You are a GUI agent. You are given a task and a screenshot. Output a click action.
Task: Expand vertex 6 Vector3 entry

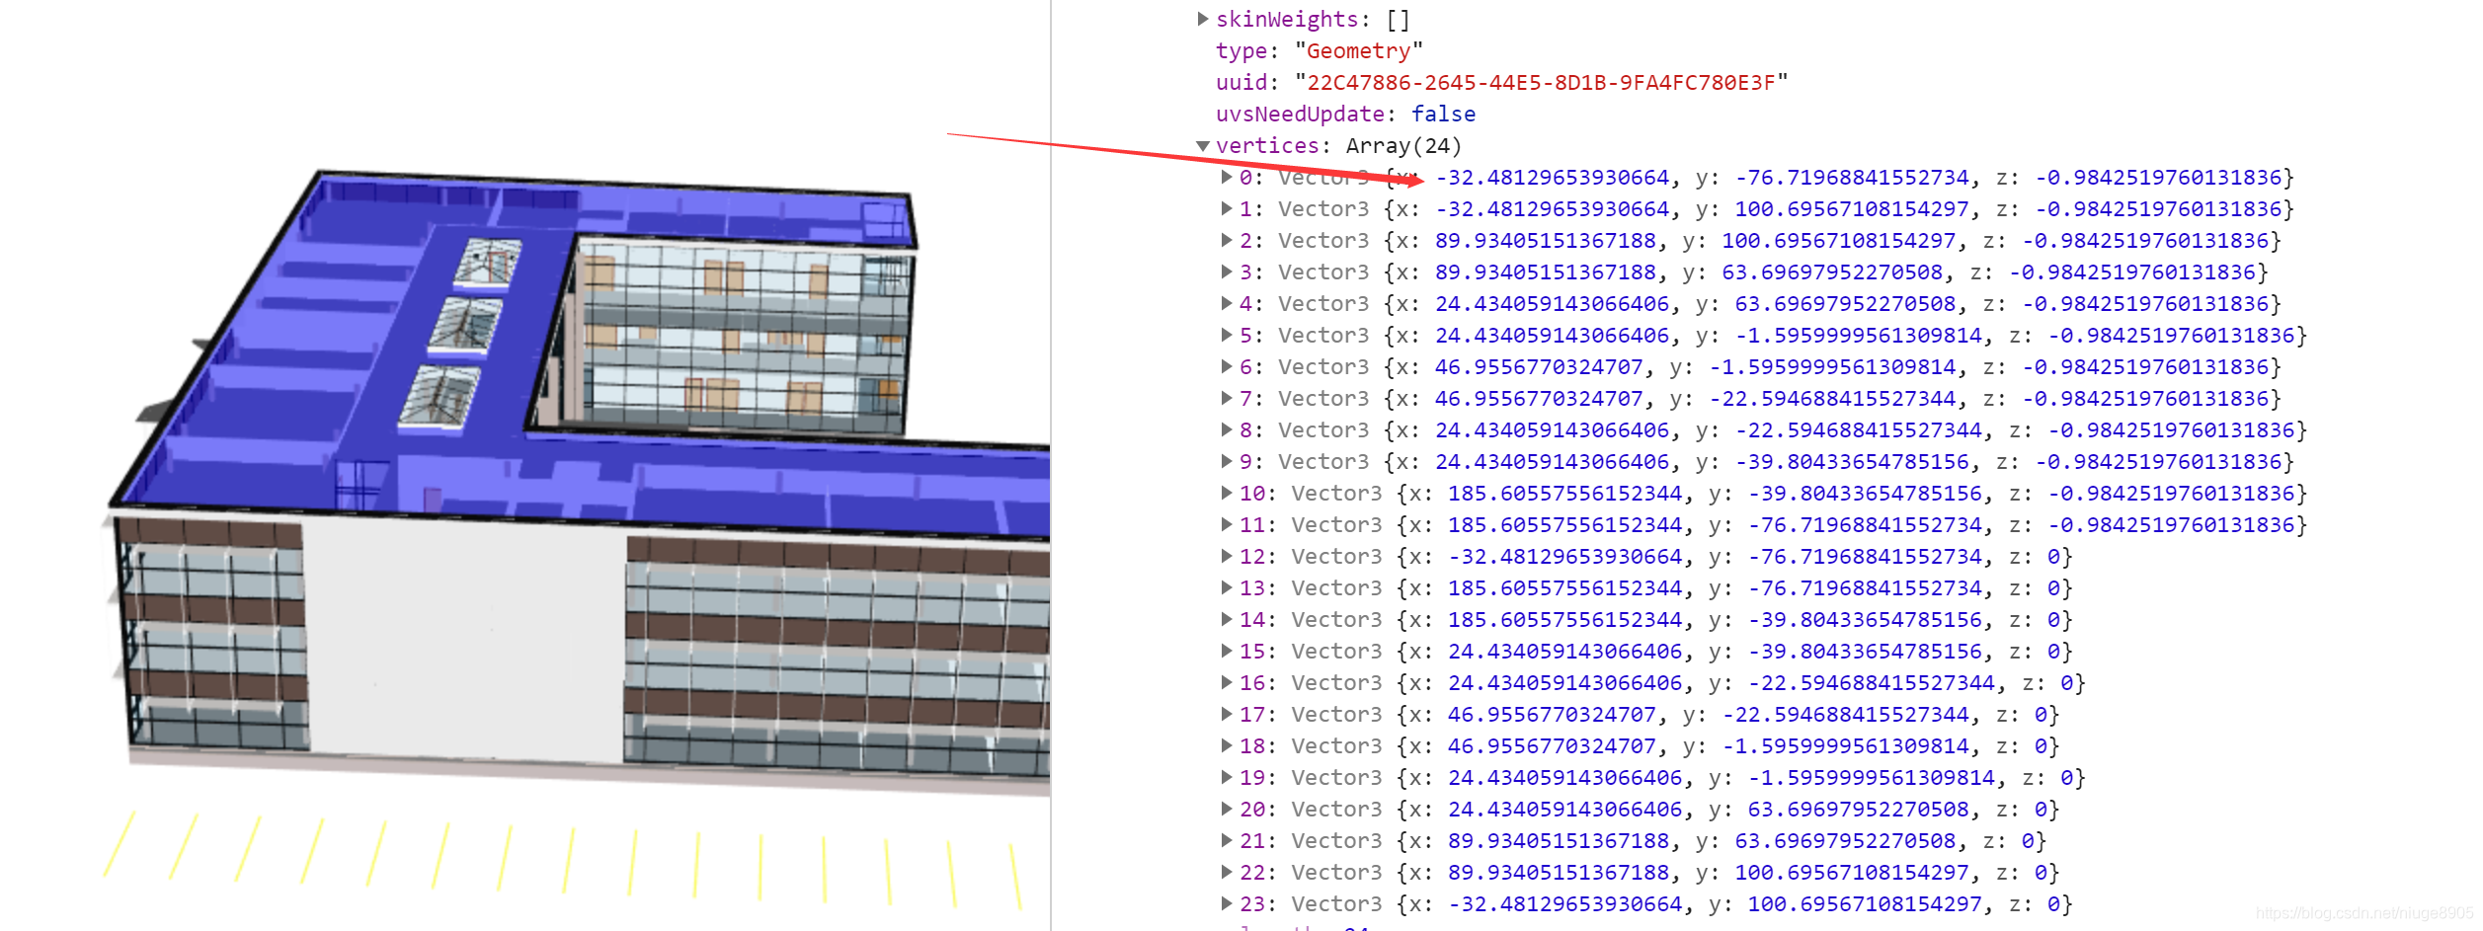coord(1227,367)
